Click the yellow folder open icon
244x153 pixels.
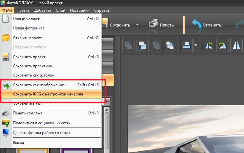pos(6,38)
